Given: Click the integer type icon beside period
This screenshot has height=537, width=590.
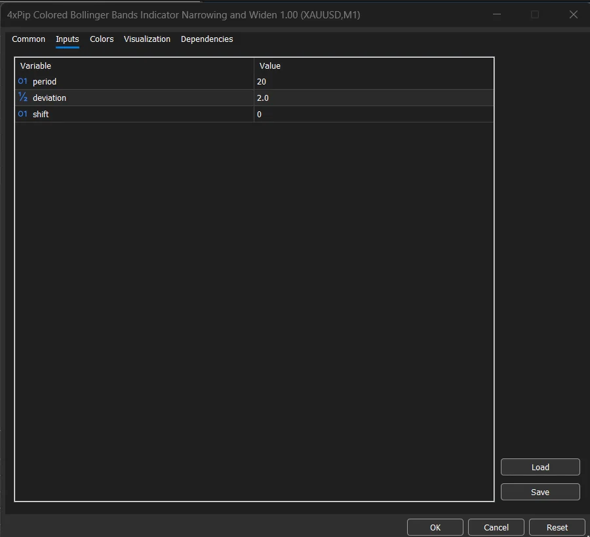Looking at the screenshot, I should [23, 82].
